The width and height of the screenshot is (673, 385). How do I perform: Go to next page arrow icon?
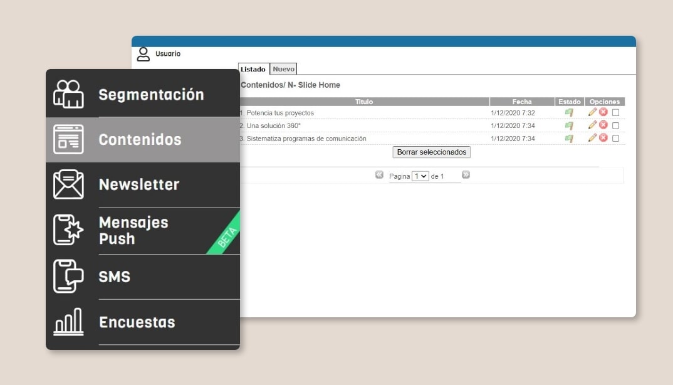click(466, 174)
